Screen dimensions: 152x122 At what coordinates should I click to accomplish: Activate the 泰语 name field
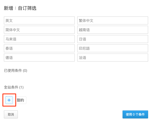pyautogui.click(x=39, y=48)
